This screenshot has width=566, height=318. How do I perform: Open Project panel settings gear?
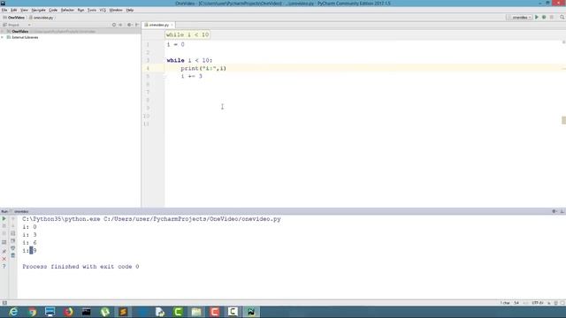[129, 25]
